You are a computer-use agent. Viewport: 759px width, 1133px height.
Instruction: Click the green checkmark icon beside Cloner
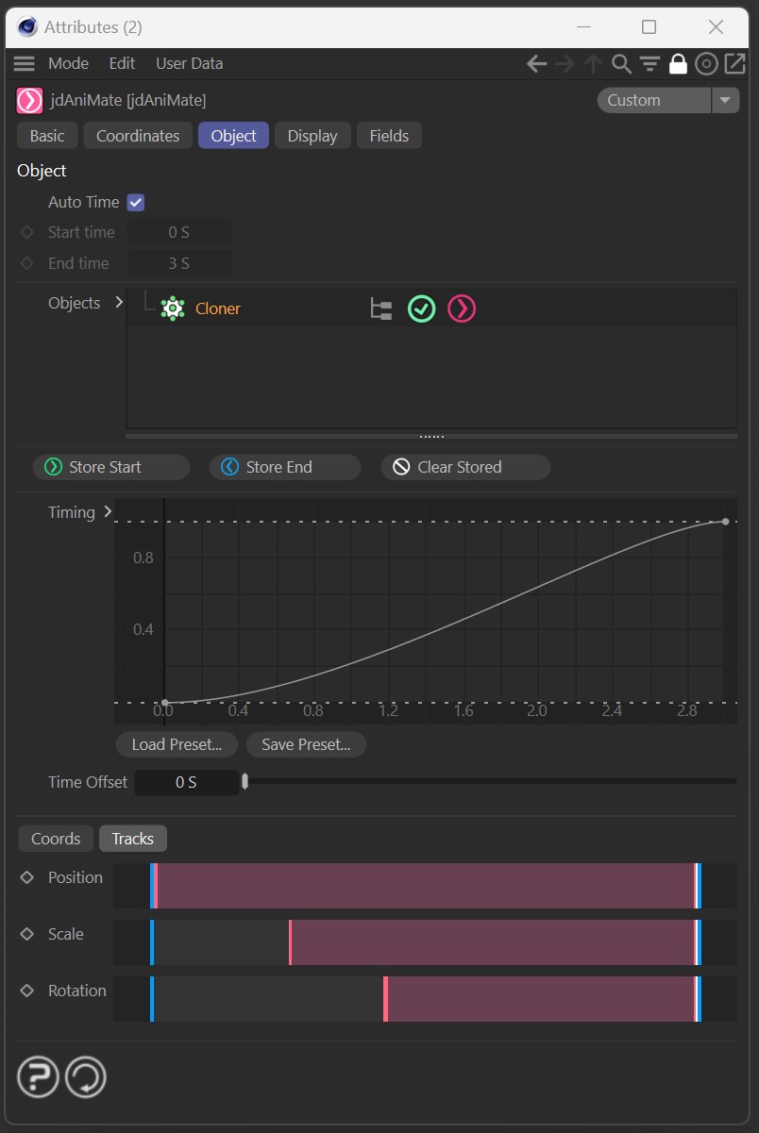tap(421, 308)
